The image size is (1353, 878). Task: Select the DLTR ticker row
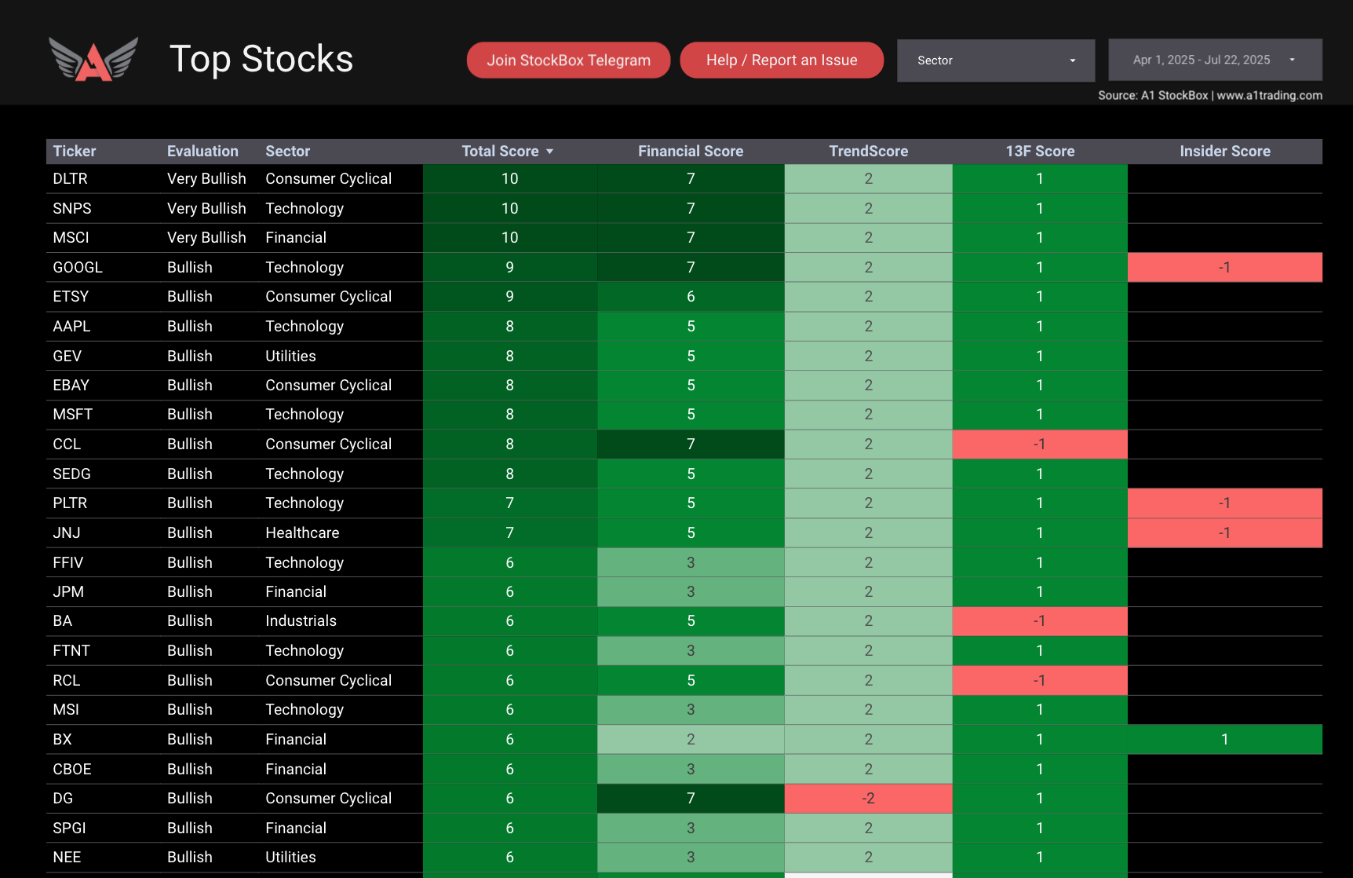[70, 178]
